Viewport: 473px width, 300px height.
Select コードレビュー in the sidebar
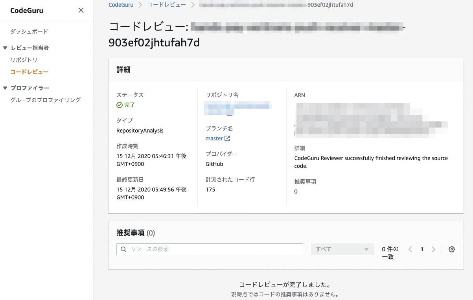(29, 72)
